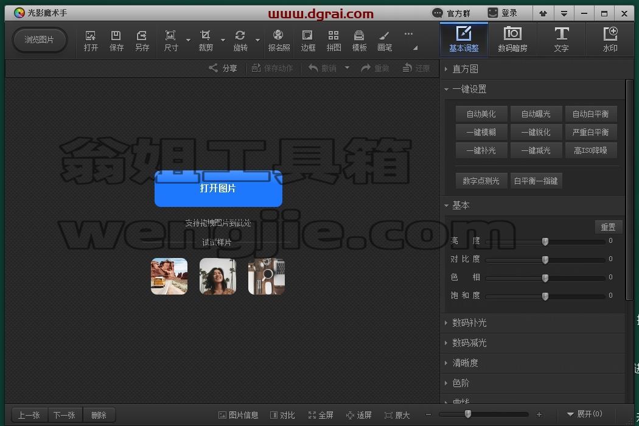Screen dimensions: 639x426
Task: Select the 画笔 brush tool
Action: (385, 41)
